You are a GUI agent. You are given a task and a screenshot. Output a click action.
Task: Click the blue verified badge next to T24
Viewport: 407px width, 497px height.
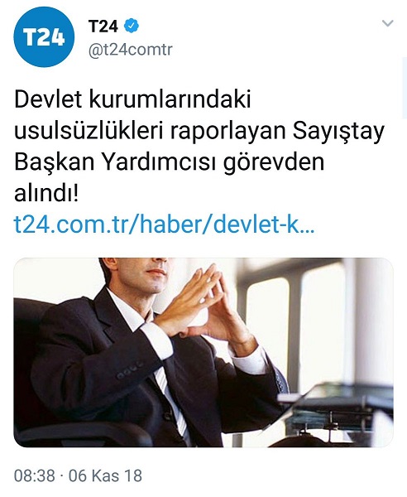132,26
